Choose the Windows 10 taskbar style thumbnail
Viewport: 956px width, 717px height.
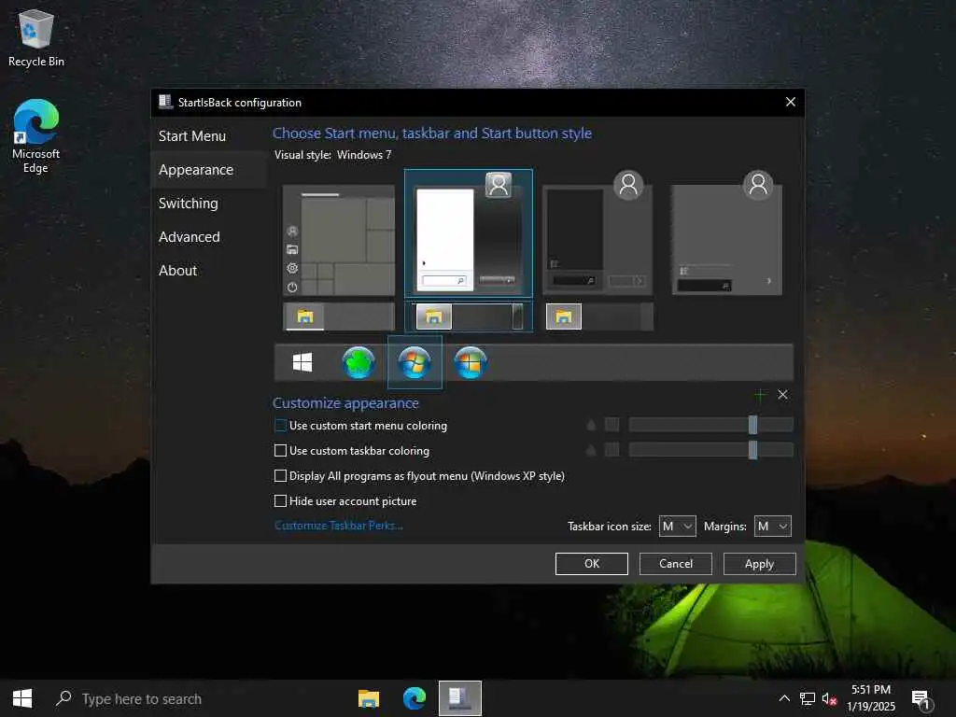click(339, 316)
